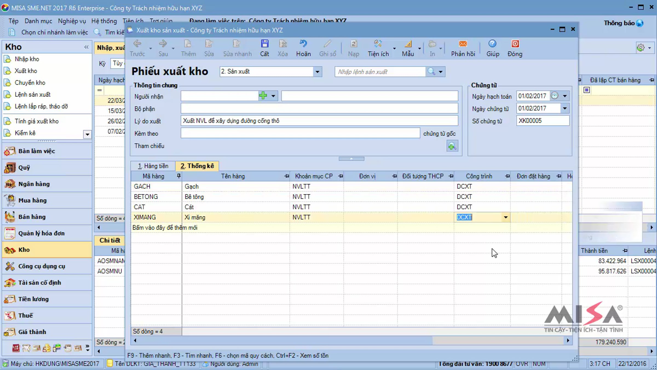Click the Sửa edit icon
This screenshot has width=657, height=370.
click(209, 44)
